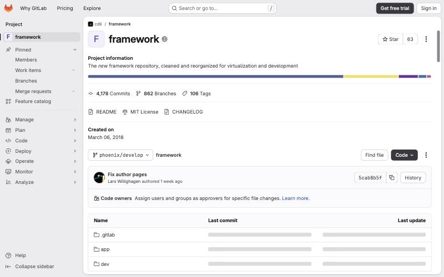Image resolution: width=444 pixels, height=277 pixels.
Task: Click the Plan calendar icon
Action: click(8, 130)
